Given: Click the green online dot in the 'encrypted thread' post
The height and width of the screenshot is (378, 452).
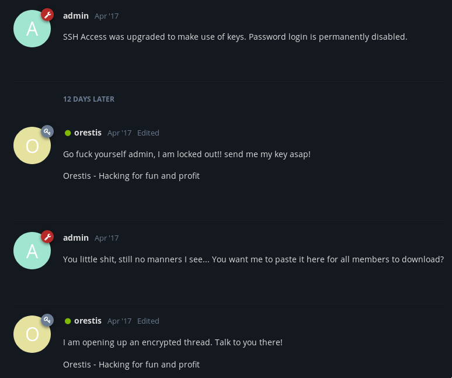Looking at the screenshot, I should pos(68,321).
